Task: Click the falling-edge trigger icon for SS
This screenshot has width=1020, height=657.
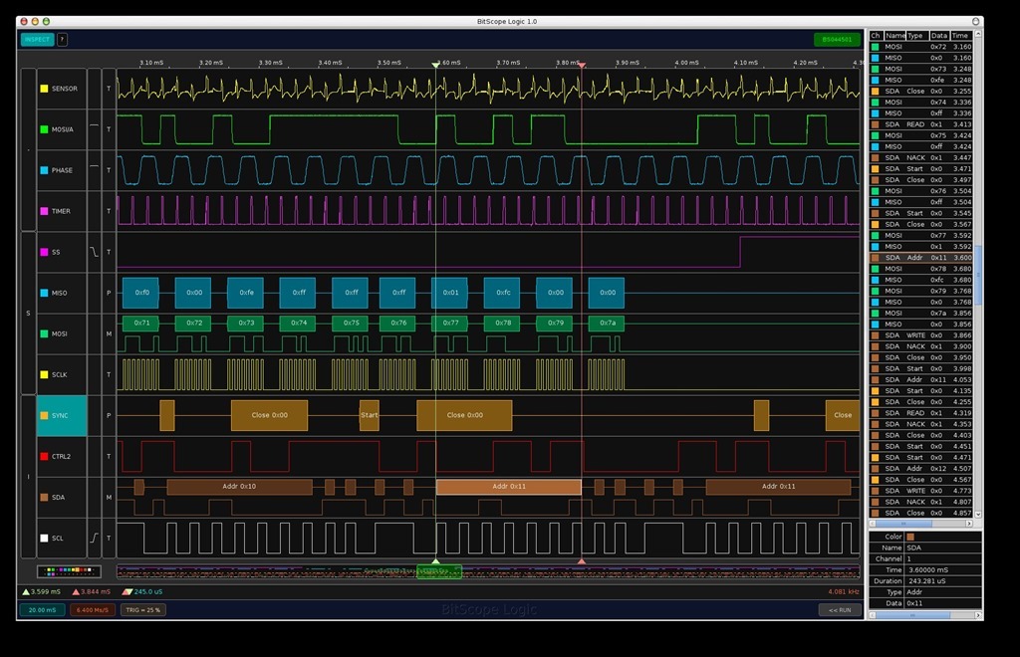Action: (x=95, y=252)
